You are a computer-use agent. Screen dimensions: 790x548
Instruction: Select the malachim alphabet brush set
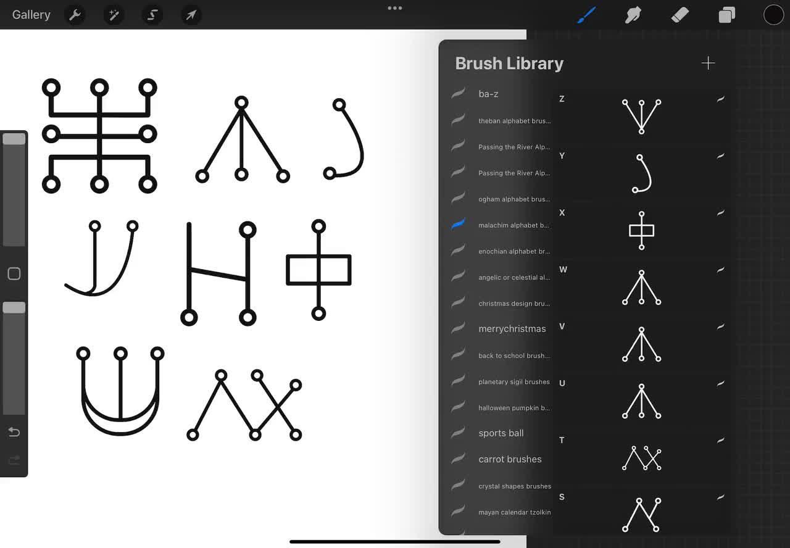pyautogui.click(x=514, y=225)
